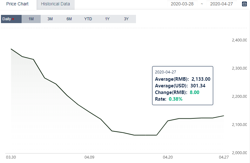Switch the chart to 3Y range

[x=126, y=19]
